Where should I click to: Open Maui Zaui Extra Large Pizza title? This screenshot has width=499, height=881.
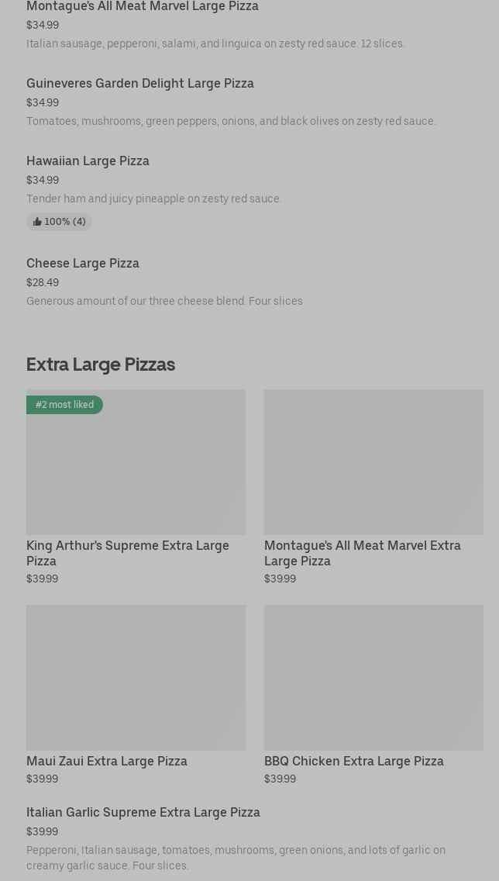point(107,761)
